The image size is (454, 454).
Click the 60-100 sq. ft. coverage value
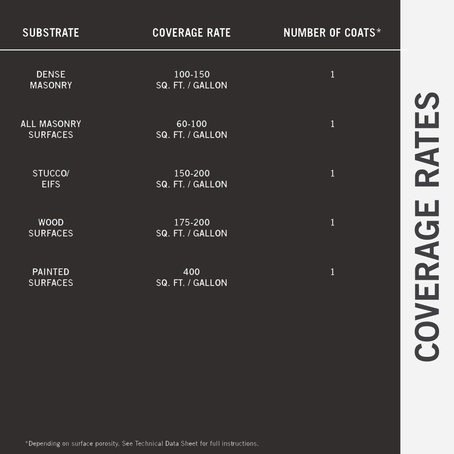pos(192,129)
